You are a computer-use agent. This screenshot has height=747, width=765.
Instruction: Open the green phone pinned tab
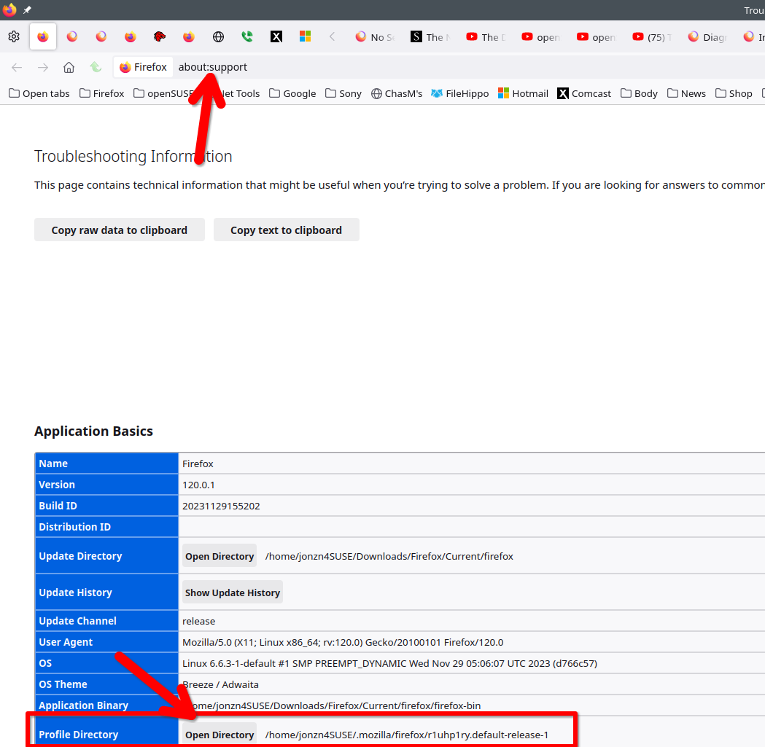247,36
